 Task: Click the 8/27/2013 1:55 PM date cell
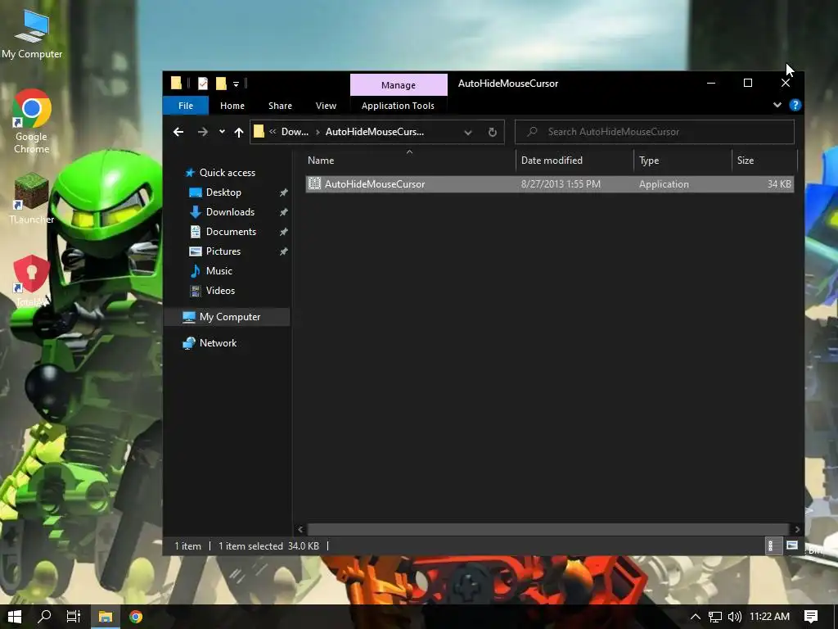pos(561,184)
